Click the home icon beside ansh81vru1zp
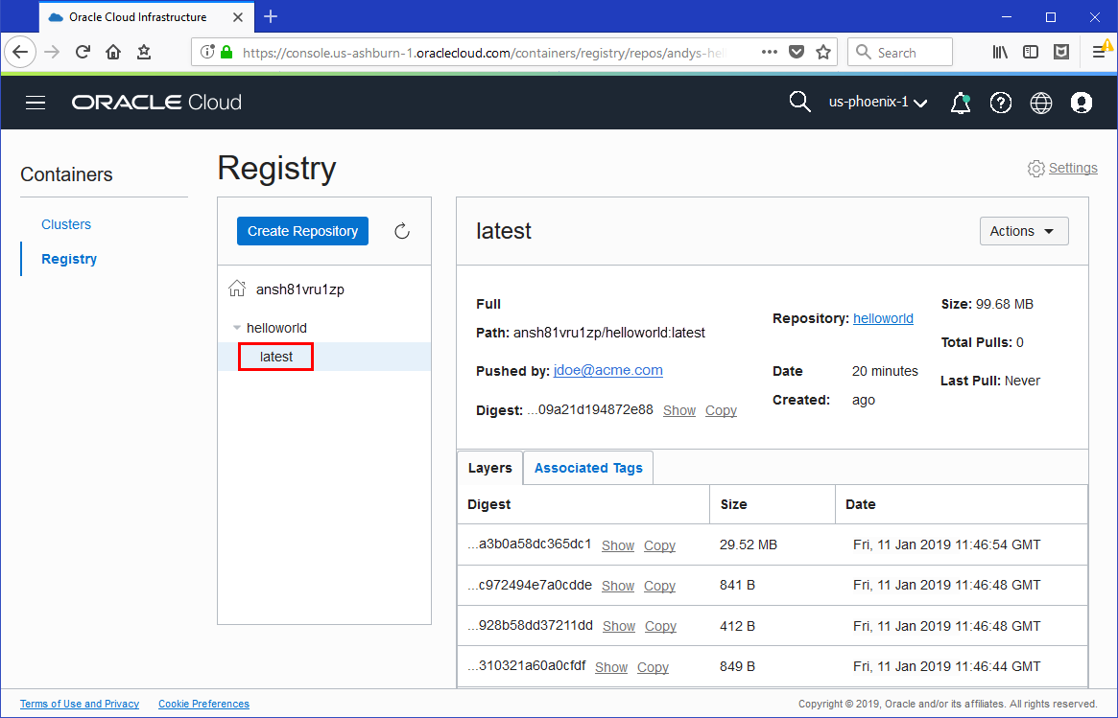The height and width of the screenshot is (718, 1118). click(237, 289)
